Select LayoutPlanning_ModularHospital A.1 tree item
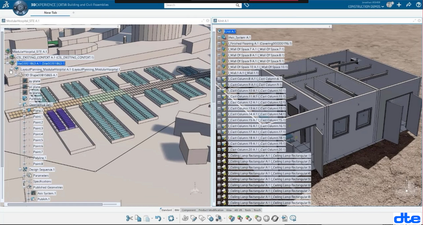The width and height of the screenshot is (423, 225). (x=70, y=69)
